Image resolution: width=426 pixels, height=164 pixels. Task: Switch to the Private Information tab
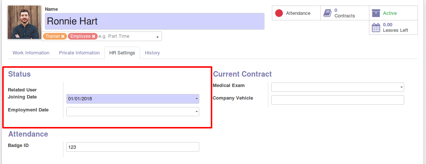[79, 53]
